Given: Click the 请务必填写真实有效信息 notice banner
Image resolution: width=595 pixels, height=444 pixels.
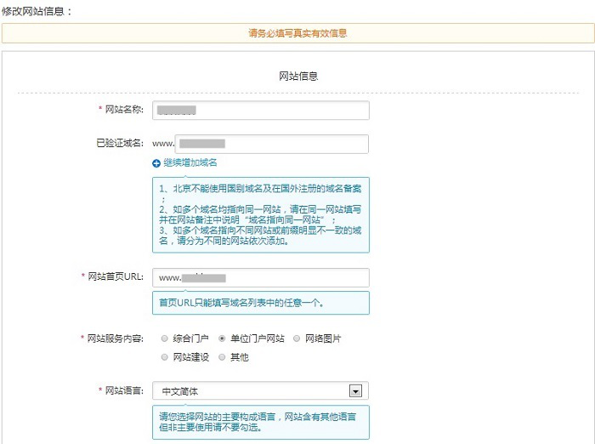Looking at the screenshot, I should [x=297, y=33].
